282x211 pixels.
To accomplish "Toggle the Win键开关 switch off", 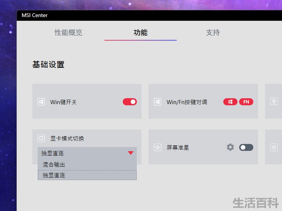I will 130,102.
